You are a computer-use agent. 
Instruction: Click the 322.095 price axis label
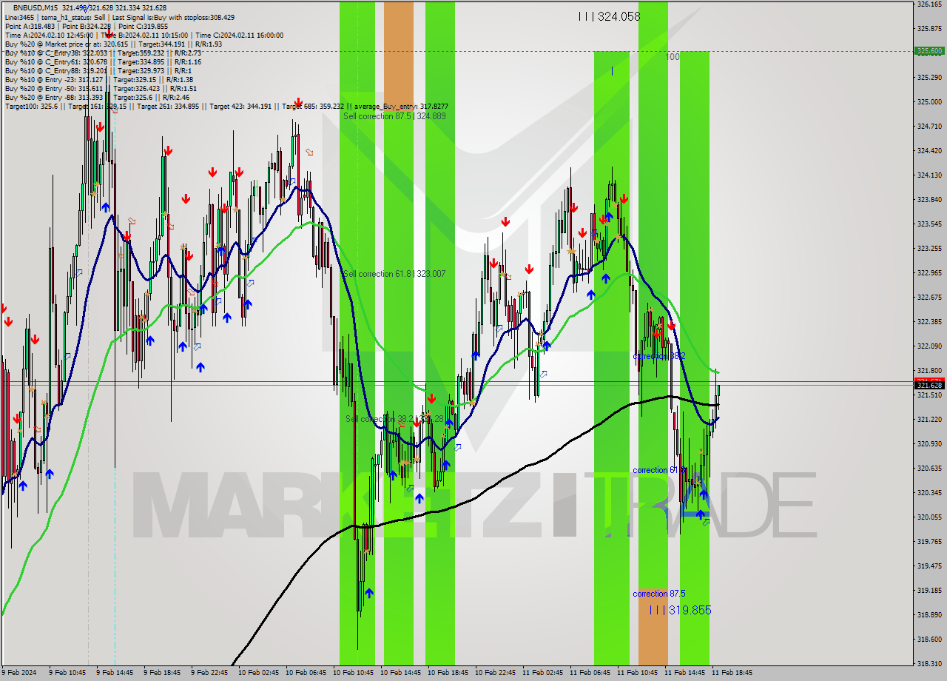click(x=929, y=346)
